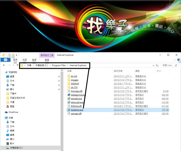
Task: Click 應用程式工具 contextual tab
Action: (47, 55)
